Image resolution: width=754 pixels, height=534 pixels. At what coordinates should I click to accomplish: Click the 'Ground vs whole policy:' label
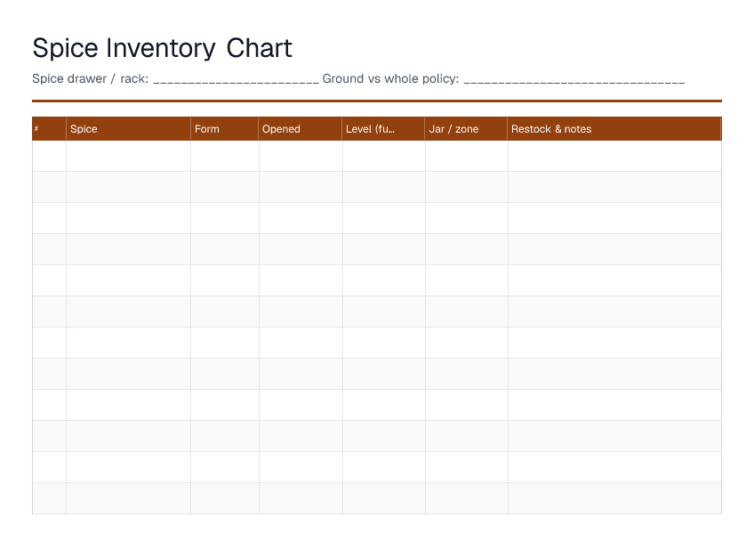pos(390,78)
